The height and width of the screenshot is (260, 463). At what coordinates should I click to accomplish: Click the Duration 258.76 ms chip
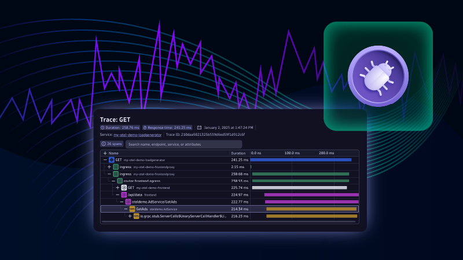pyautogui.click(x=120, y=127)
